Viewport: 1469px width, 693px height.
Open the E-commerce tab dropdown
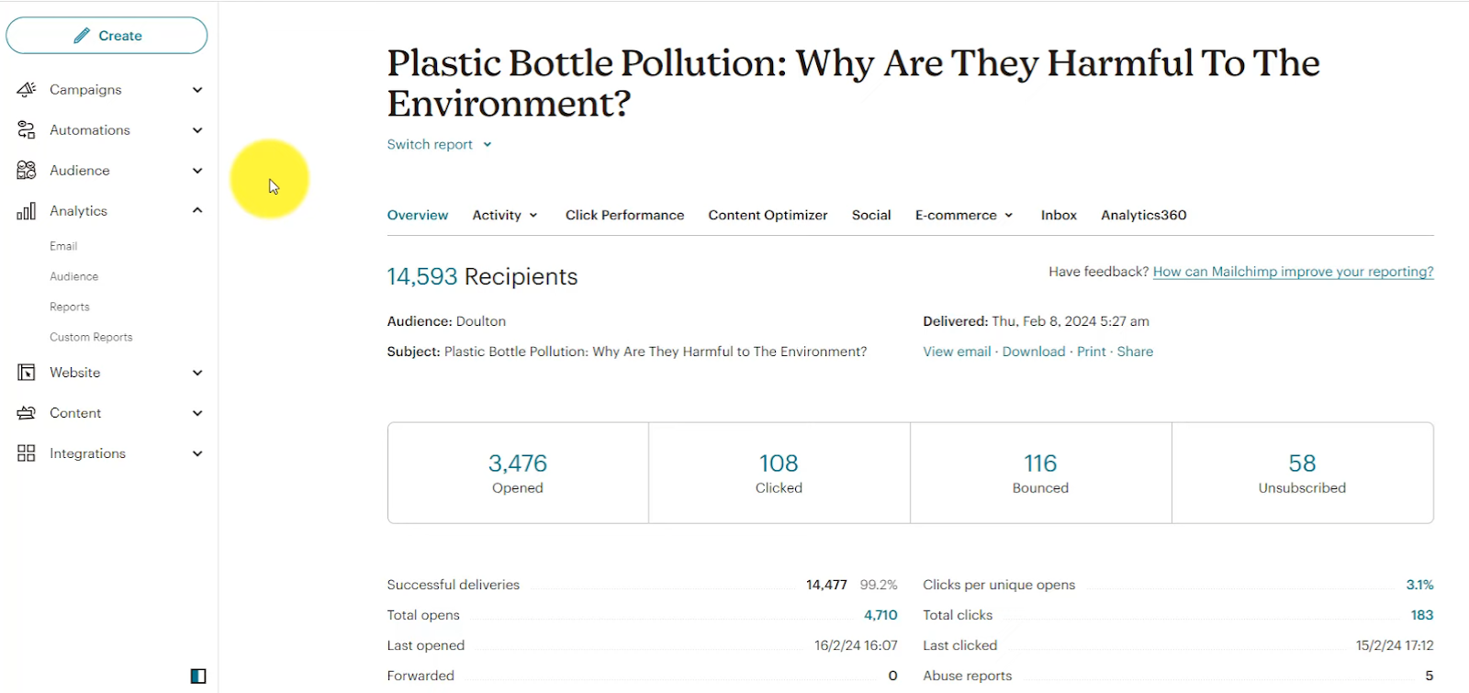(963, 216)
